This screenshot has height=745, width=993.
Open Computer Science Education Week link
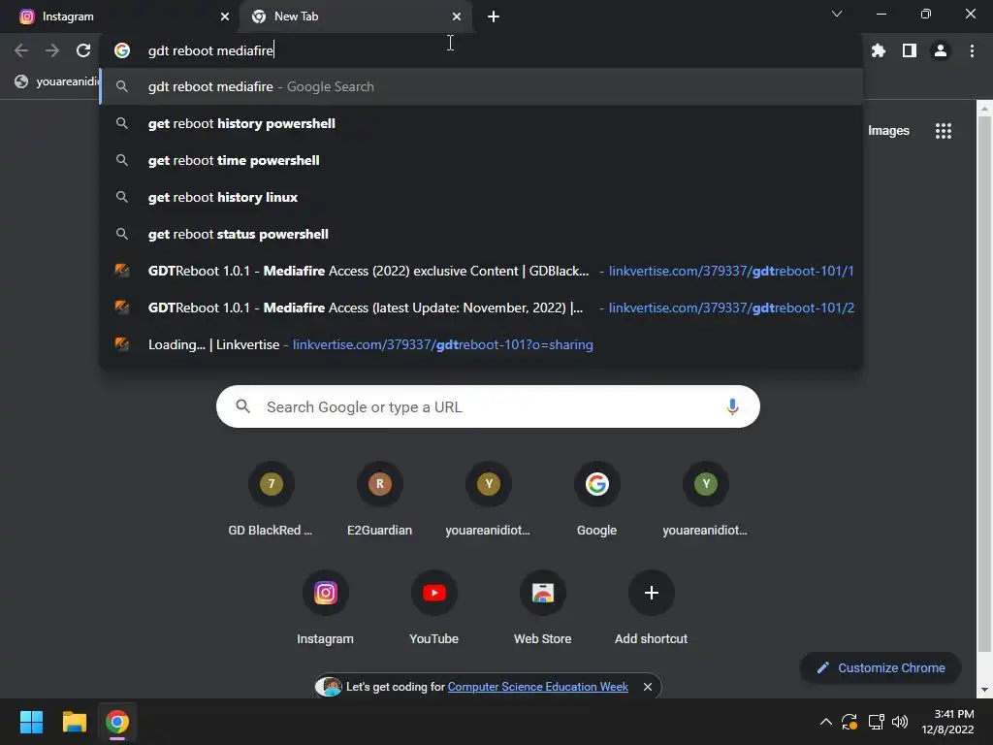point(537,687)
